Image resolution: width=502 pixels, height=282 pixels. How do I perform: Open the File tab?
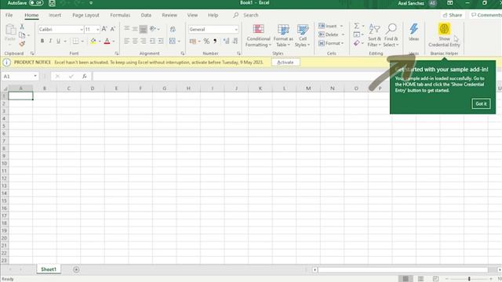click(9, 15)
